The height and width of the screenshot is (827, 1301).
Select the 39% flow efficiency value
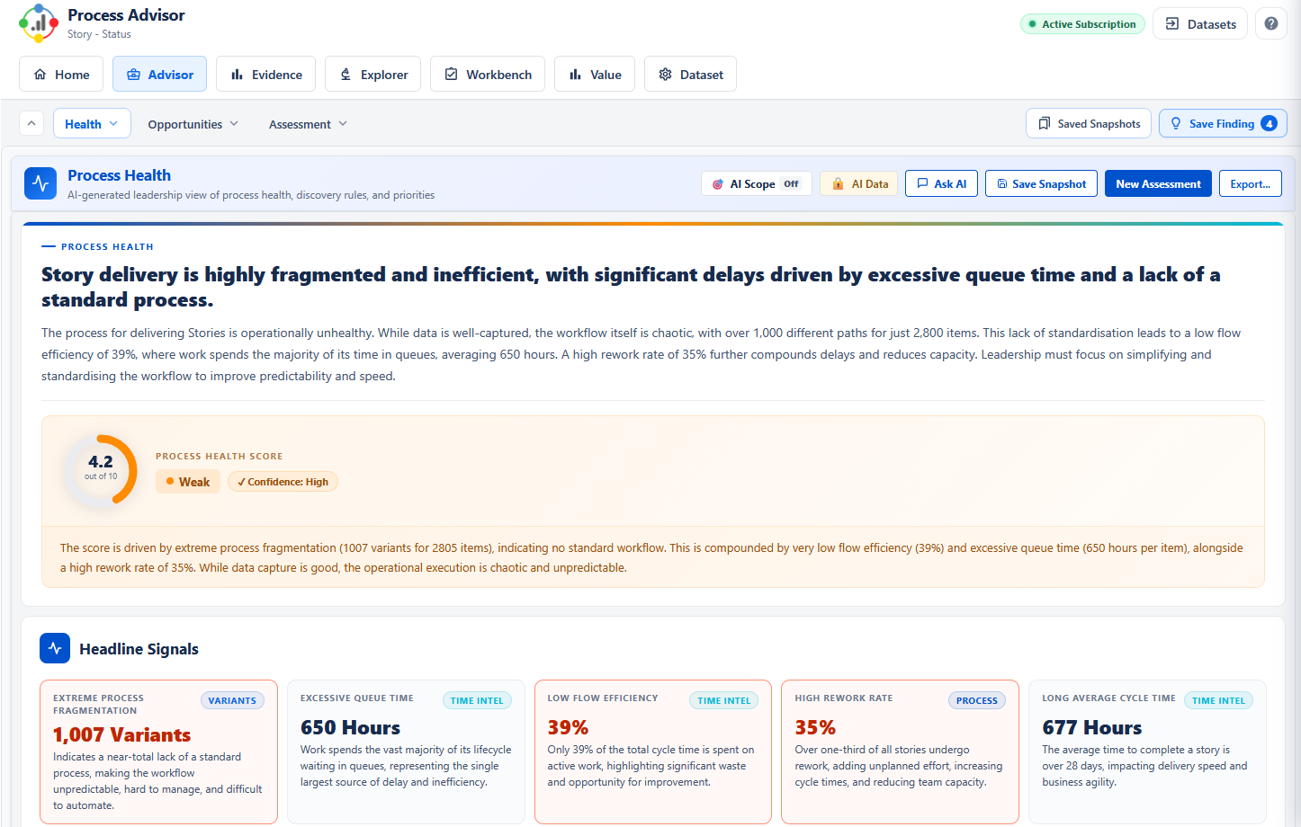click(x=568, y=727)
